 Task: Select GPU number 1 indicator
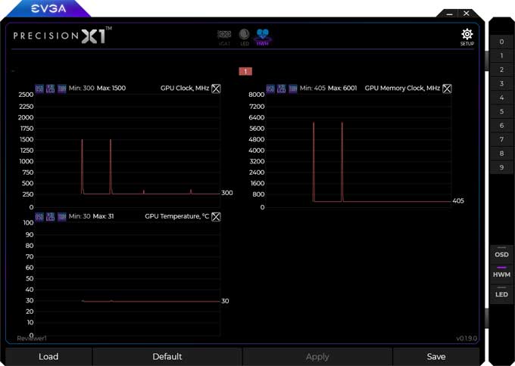245,72
